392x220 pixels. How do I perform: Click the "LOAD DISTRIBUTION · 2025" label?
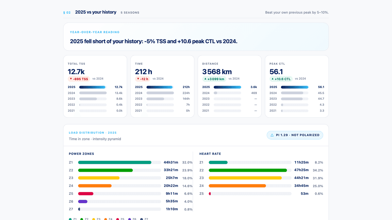click(x=93, y=133)
